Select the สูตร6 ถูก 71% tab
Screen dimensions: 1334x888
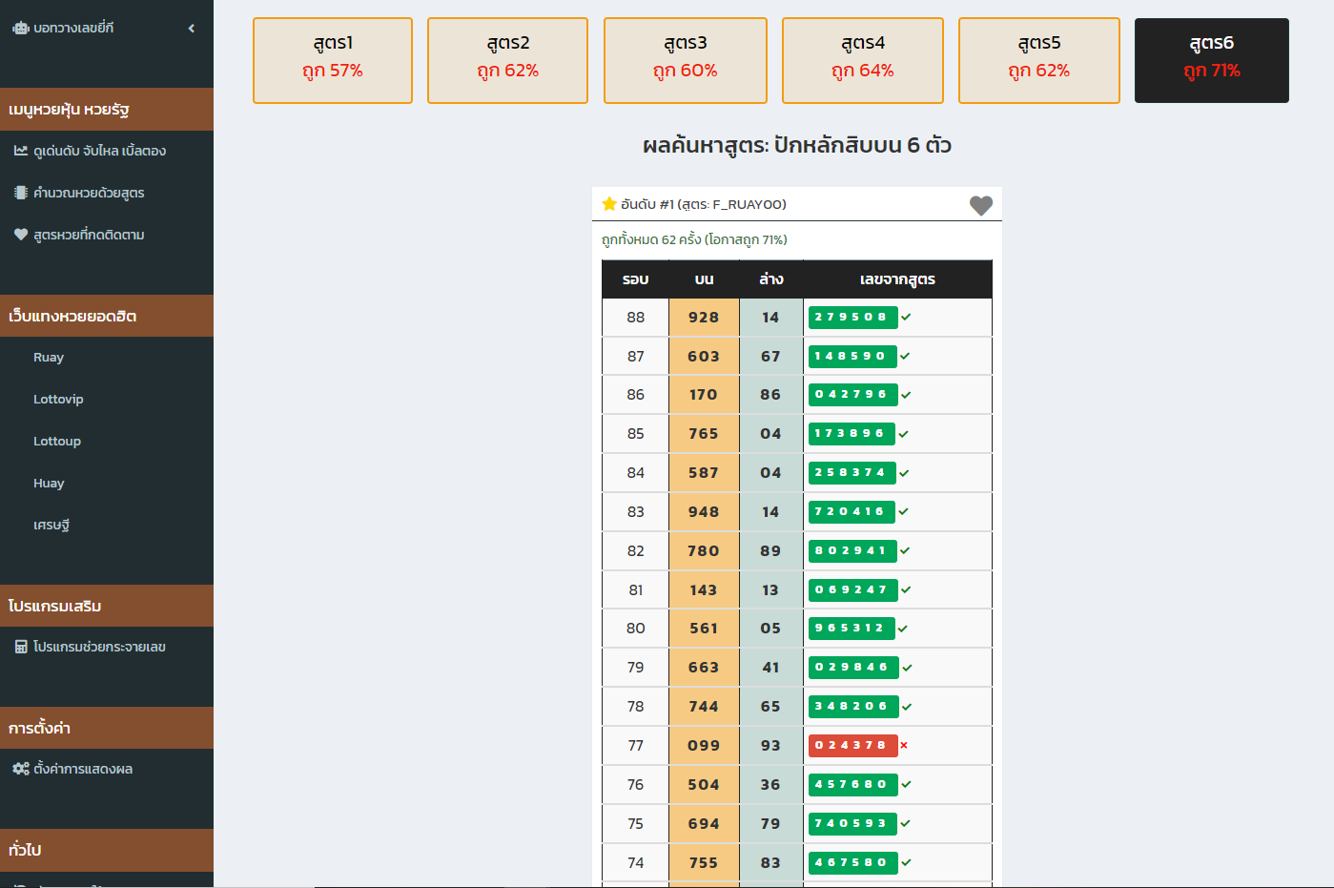[1212, 60]
